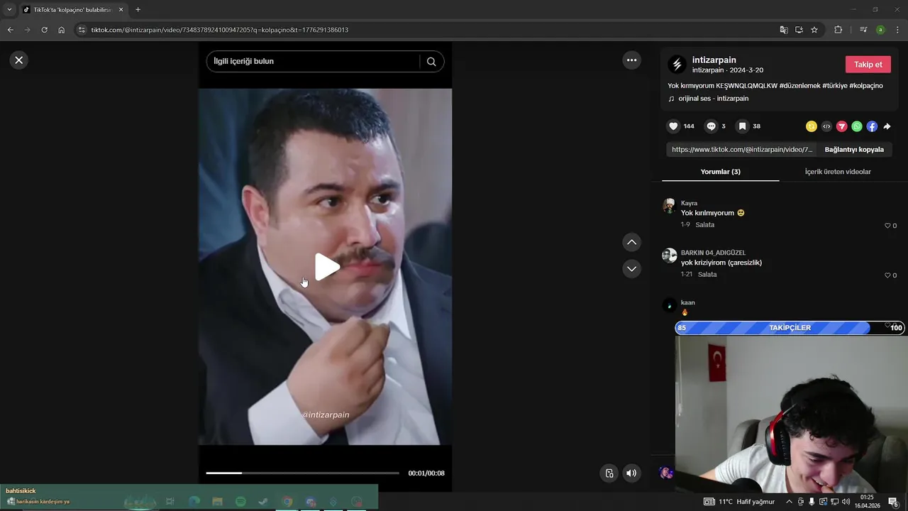Reply to BARKIN's comment via Salata
Viewport: 908px width, 511px height.
click(707, 275)
